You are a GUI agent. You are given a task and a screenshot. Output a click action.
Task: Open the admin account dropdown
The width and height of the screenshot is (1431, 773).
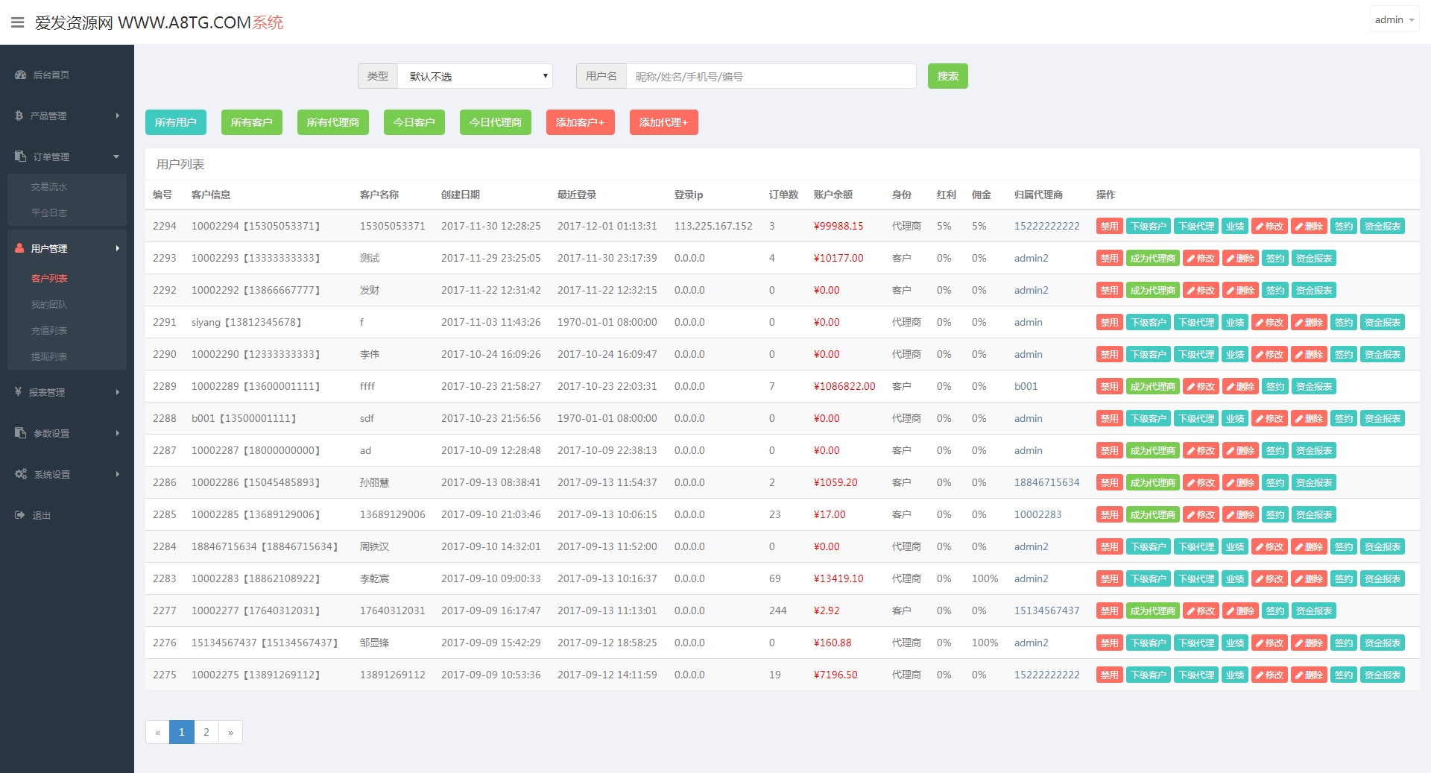pyautogui.click(x=1394, y=20)
